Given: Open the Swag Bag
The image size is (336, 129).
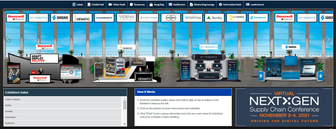Looking at the screenshot, I should click(157, 4).
